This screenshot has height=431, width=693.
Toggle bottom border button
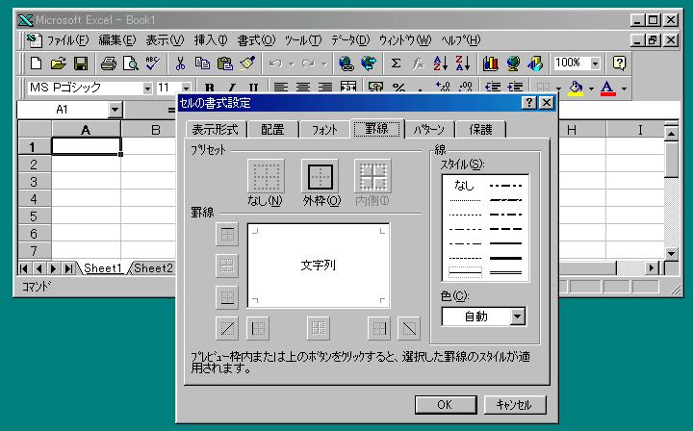pos(227,297)
